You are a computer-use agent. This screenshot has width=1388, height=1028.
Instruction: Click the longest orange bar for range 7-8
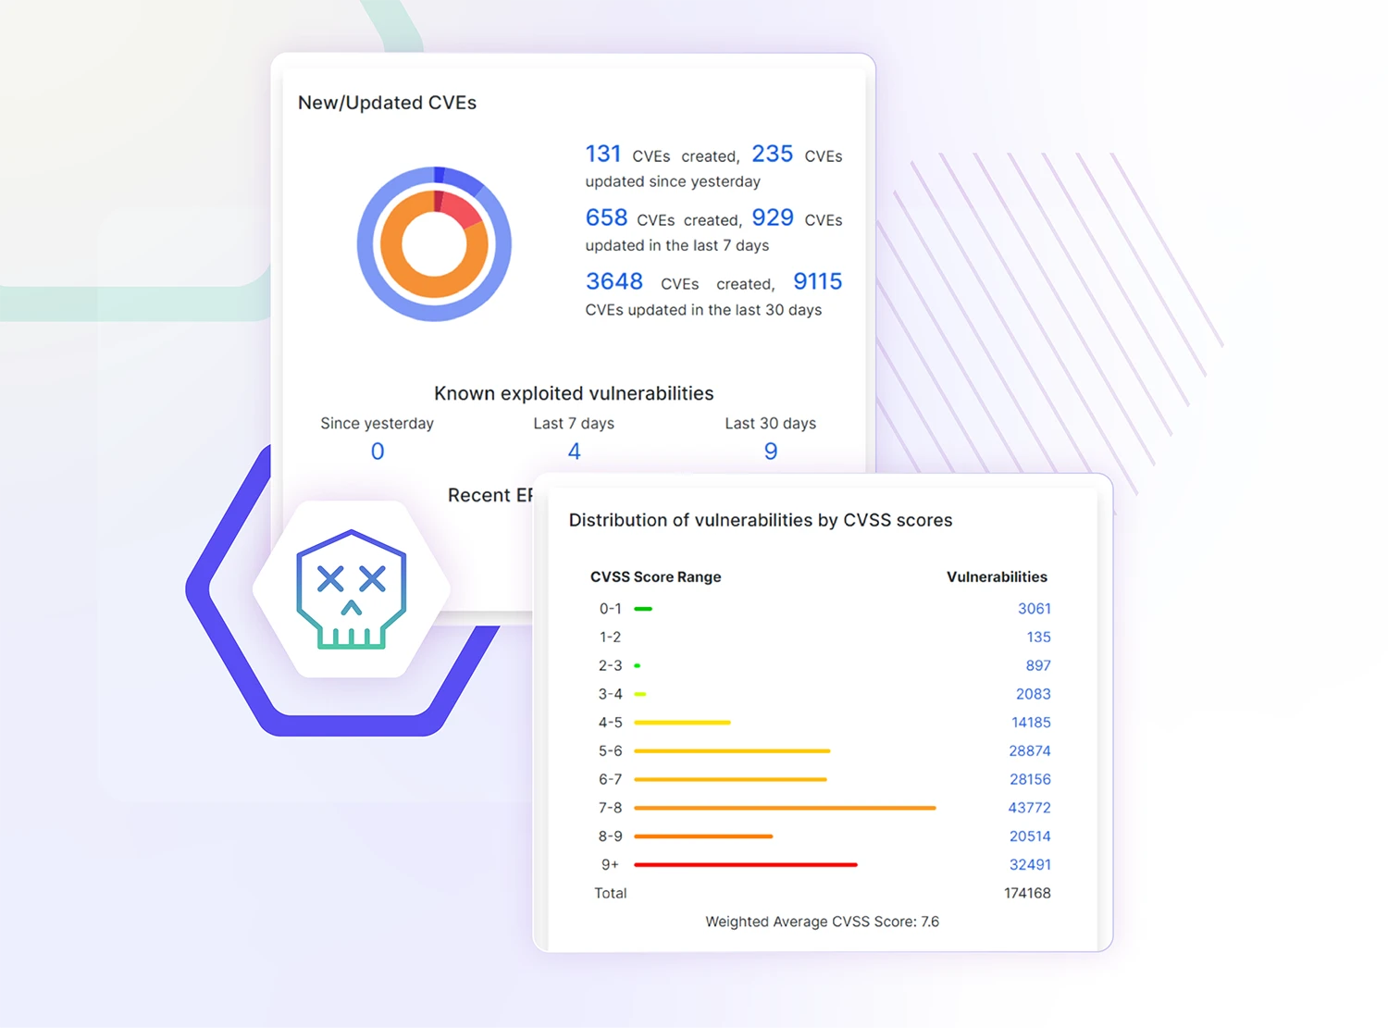[x=785, y=808]
